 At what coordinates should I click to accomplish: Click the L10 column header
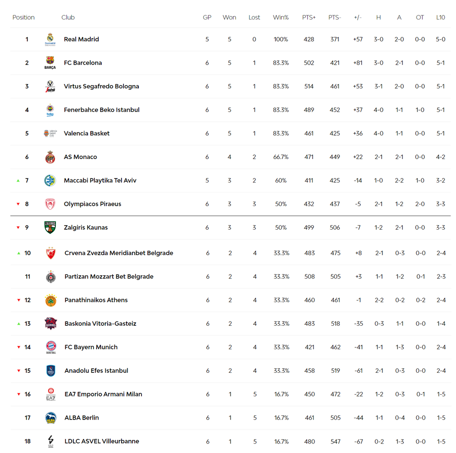click(x=441, y=17)
